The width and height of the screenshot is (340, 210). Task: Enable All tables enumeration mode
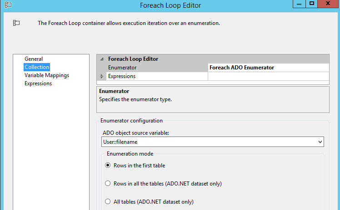click(108, 202)
